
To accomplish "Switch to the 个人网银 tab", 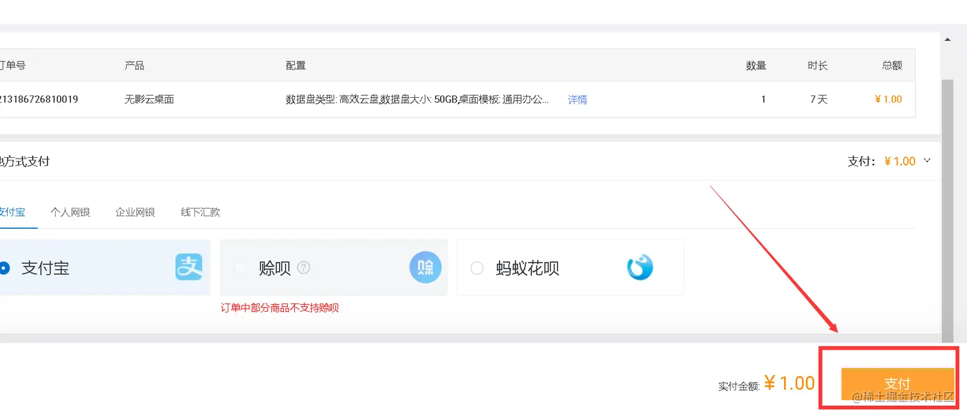I will pyautogui.click(x=70, y=212).
